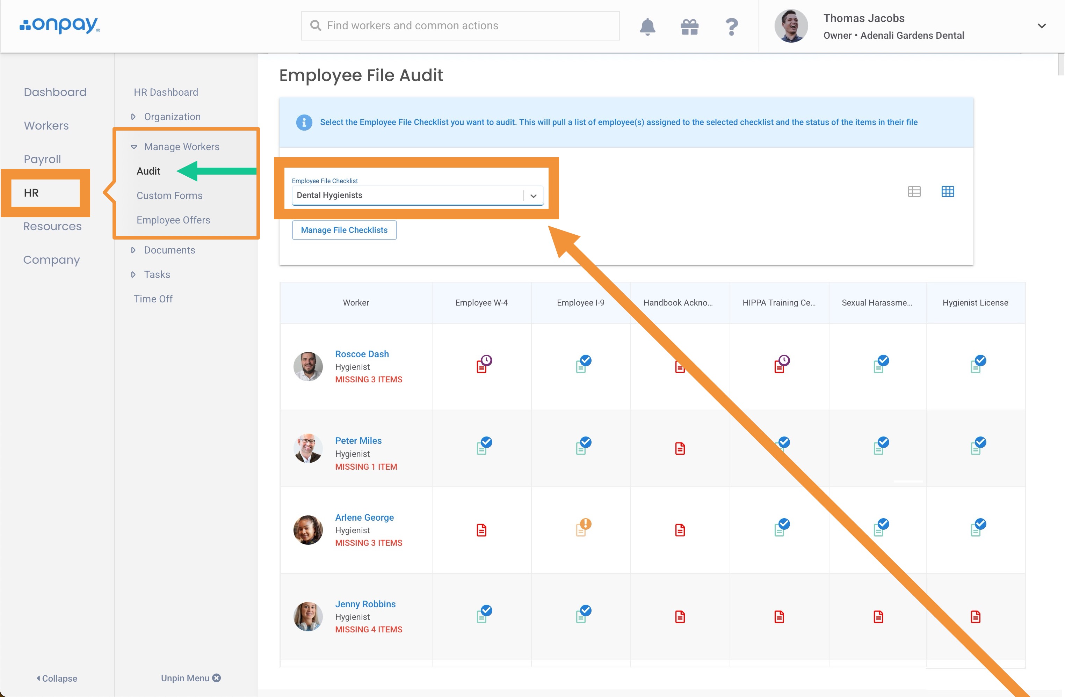Open the help question mark icon

click(x=731, y=27)
